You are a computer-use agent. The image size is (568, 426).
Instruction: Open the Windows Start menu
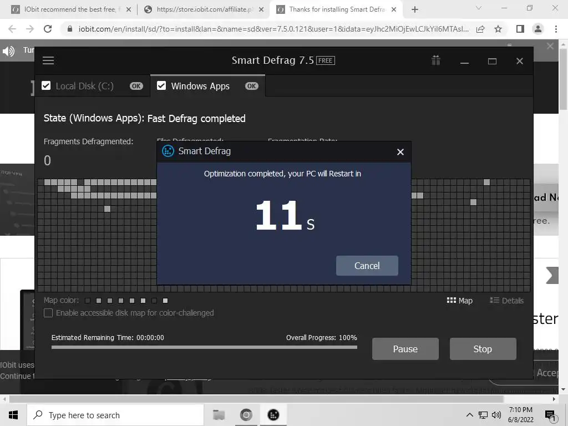(13, 415)
